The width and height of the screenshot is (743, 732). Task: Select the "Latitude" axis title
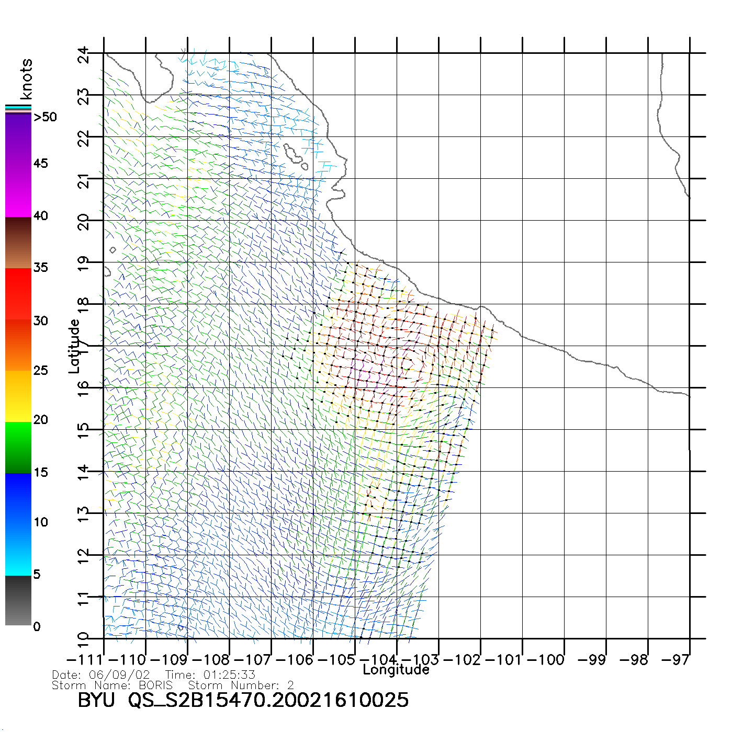pos(74,346)
